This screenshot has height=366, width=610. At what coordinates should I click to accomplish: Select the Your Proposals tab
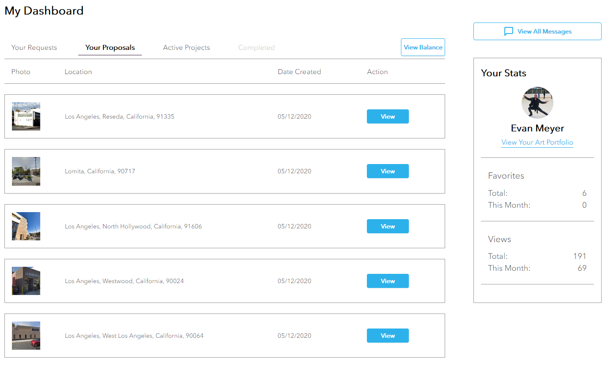pos(110,48)
